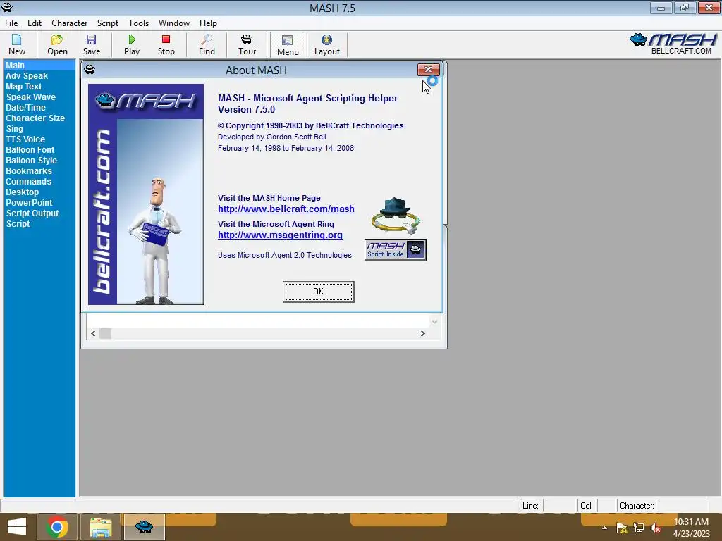Click the MASH app icon in the main title bar

7,8
